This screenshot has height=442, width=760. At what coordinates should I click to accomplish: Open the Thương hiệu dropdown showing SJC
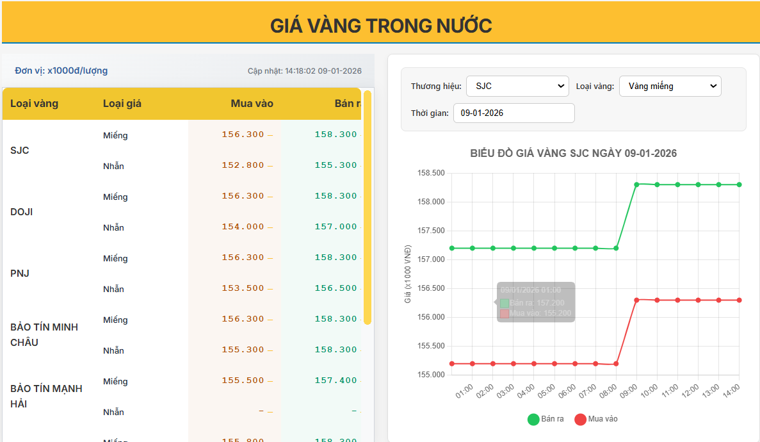click(x=517, y=85)
